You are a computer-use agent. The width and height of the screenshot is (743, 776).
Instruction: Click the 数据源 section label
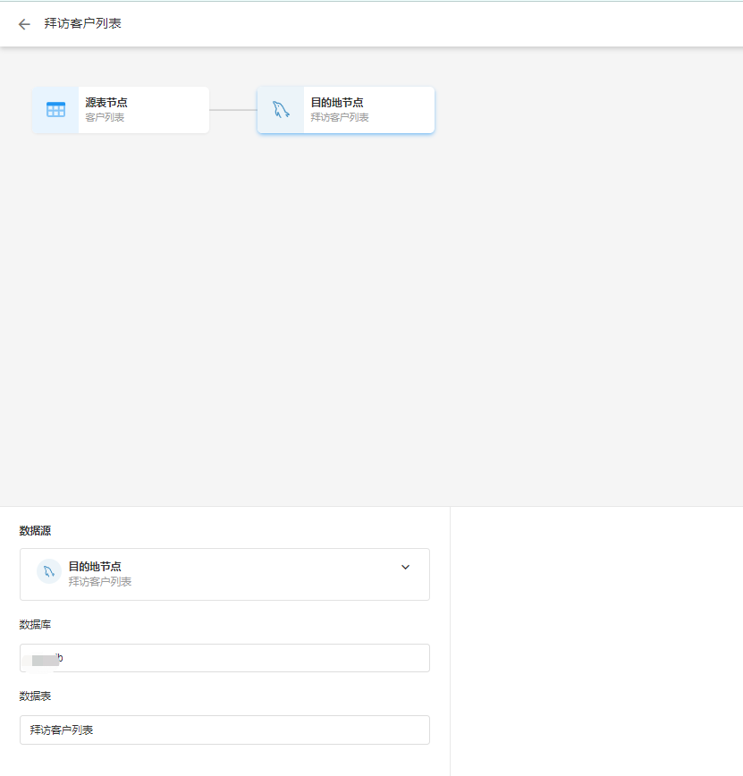(35, 531)
